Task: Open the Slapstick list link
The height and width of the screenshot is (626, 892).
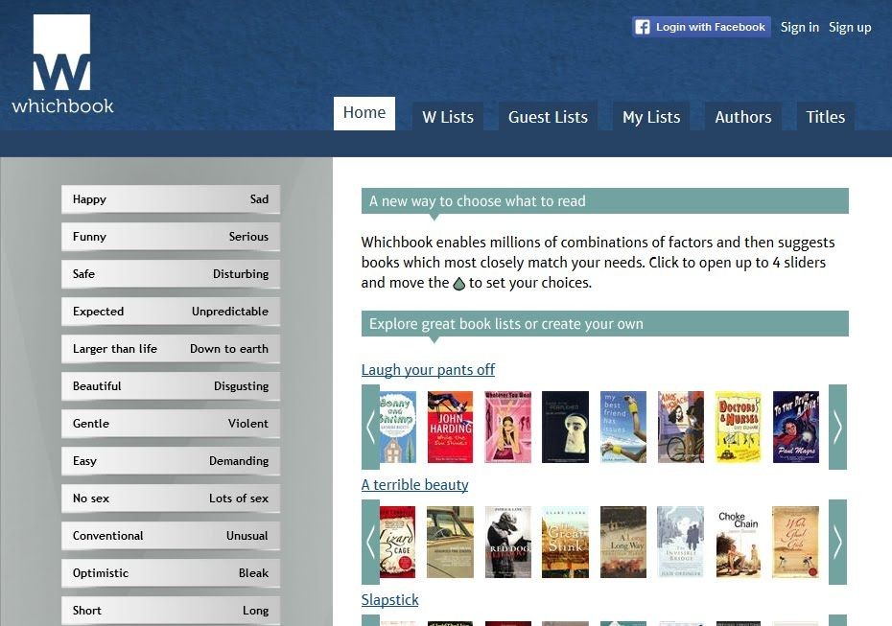Action: [x=389, y=600]
